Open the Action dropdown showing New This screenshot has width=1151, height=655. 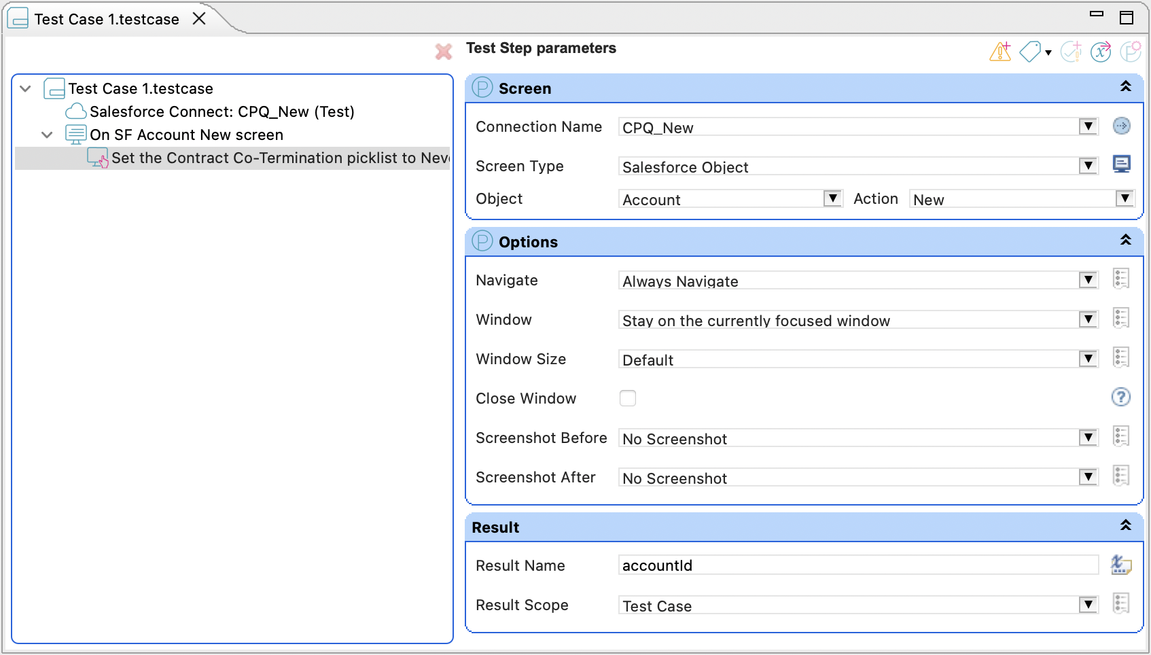(1125, 198)
